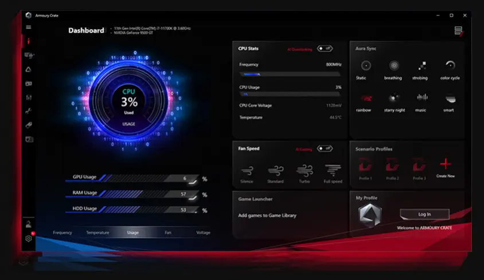Click the NVIDIA GeForce GPU name text

pos(134,33)
